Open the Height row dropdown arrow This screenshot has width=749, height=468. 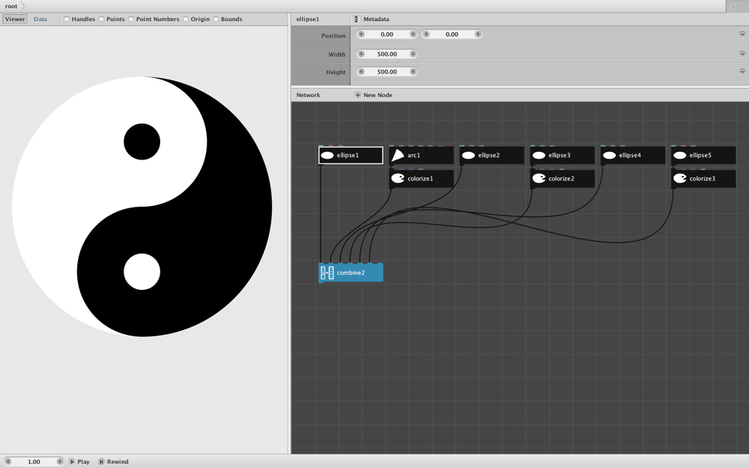[x=742, y=72]
